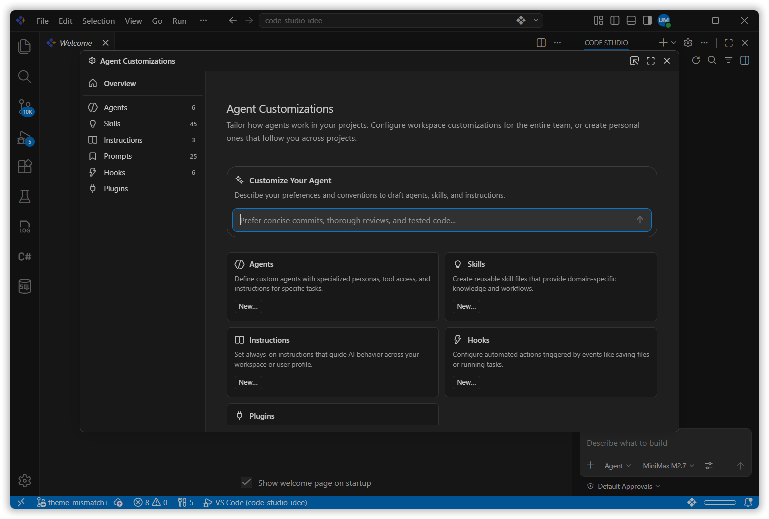Viewport: 769px width, 519px height.
Task: Maximize the Code Studio panel
Action: click(729, 43)
